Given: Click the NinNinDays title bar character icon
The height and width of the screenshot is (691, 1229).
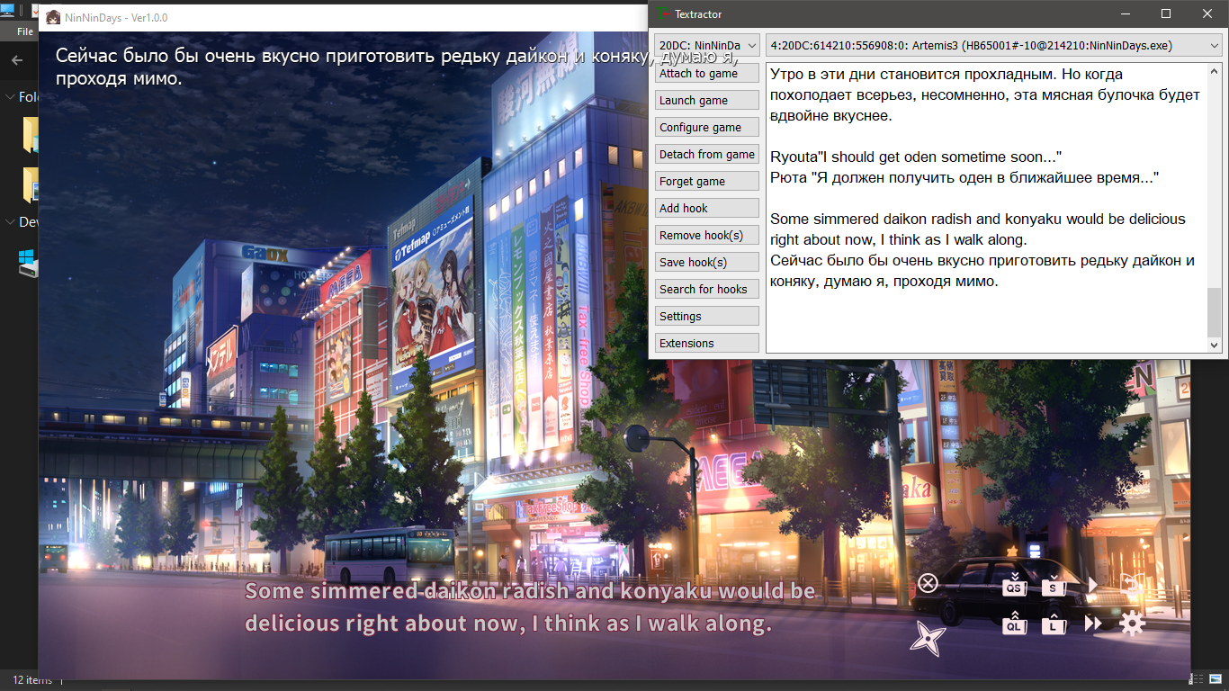Looking at the screenshot, I should (x=53, y=17).
